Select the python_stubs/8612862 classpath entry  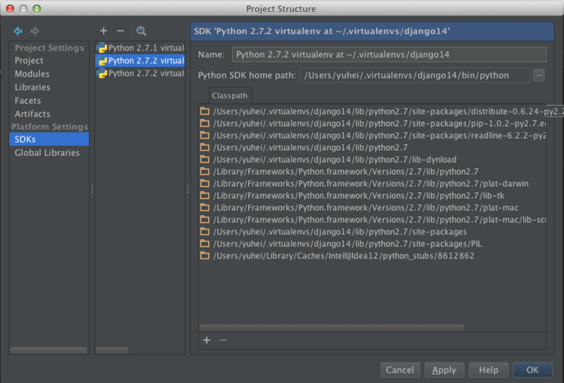372,256
